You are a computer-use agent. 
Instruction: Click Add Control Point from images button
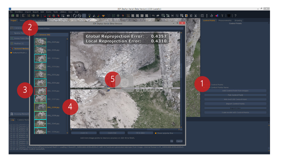[x=236, y=91]
